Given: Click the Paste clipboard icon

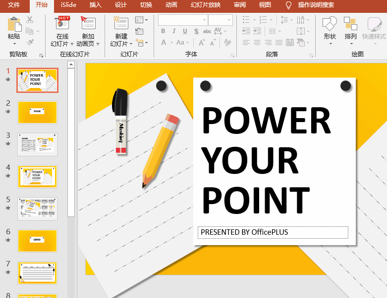Looking at the screenshot, I should click(14, 24).
